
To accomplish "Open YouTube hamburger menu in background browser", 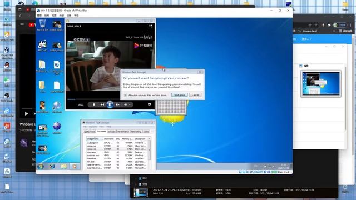I will tap(22, 24).
